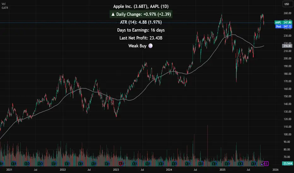Click the 2022 label on time axis

click(x=63, y=170)
